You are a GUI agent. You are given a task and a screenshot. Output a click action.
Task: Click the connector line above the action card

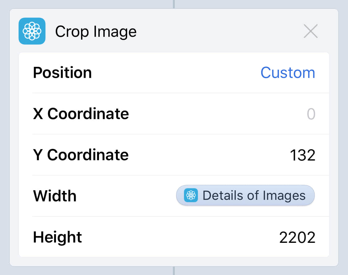pos(174,4)
